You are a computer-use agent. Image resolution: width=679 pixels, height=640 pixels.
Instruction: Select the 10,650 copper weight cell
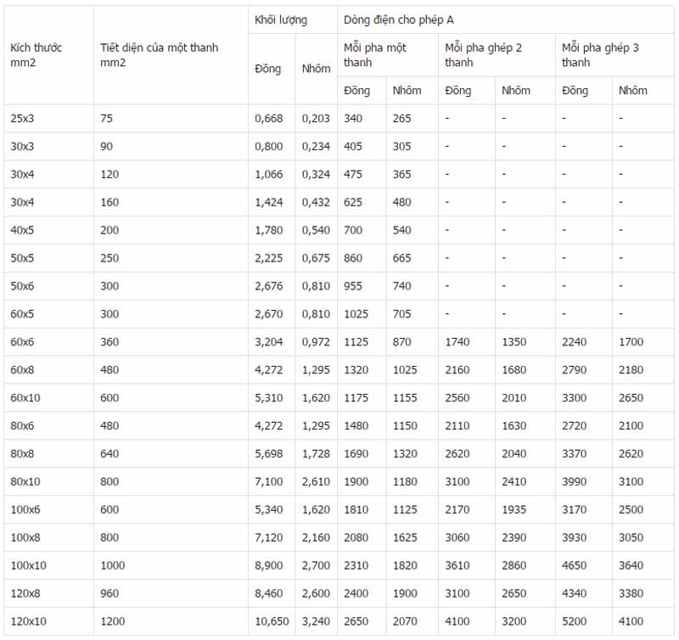tap(271, 622)
